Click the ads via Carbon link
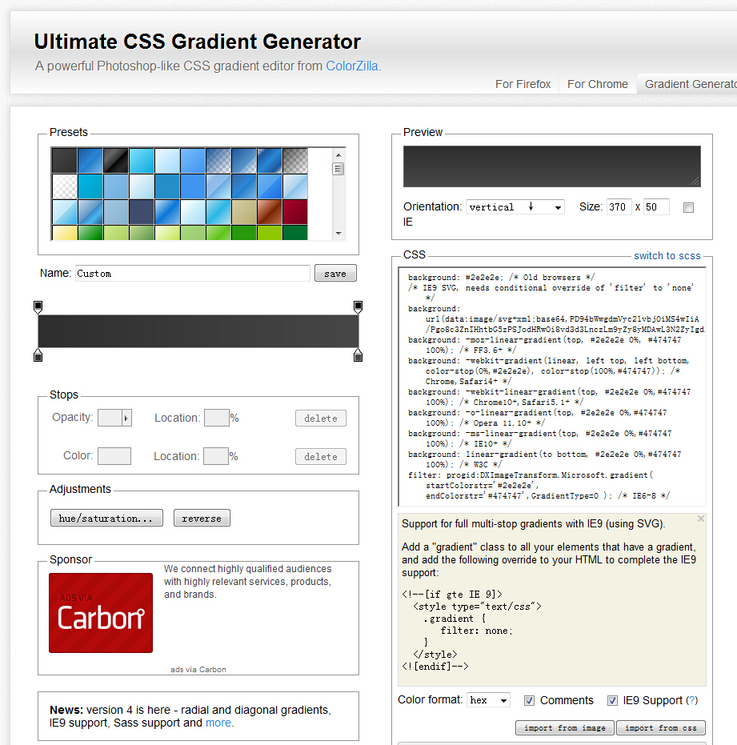Screen dimensions: 737x745 pyautogui.click(x=198, y=670)
